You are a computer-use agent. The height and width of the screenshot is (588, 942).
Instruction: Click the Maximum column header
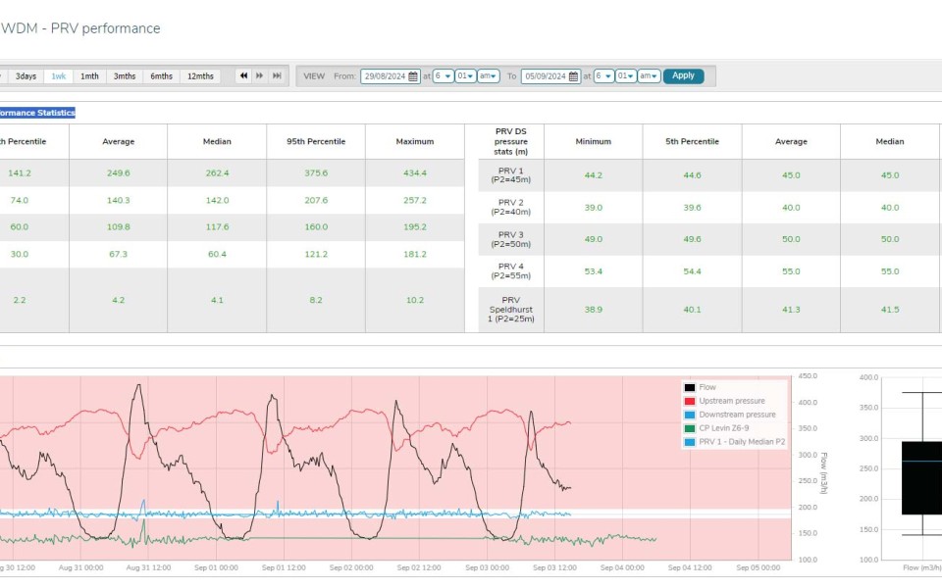coord(414,141)
